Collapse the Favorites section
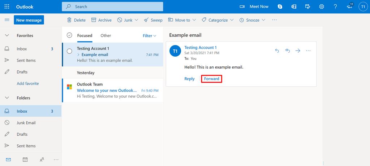This screenshot has height=166, width=370. [x=7, y=35]
